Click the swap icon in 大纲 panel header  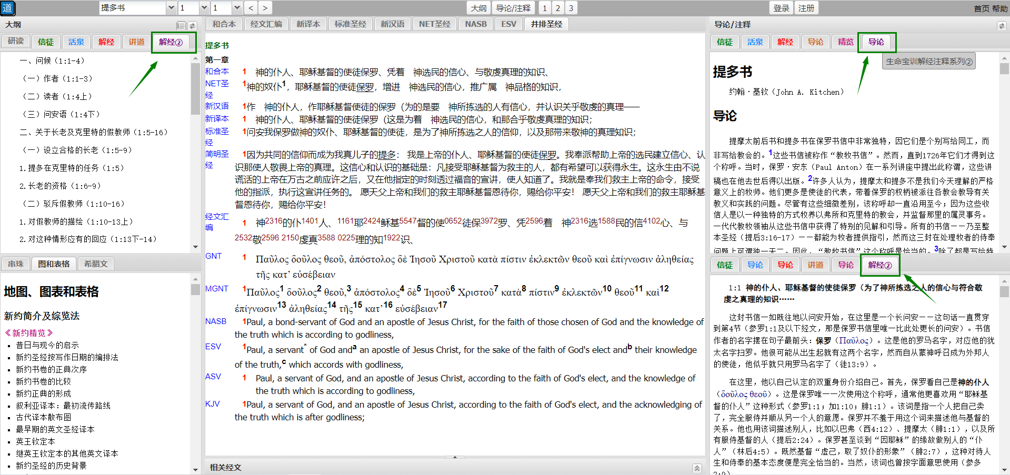coord(193,25)
